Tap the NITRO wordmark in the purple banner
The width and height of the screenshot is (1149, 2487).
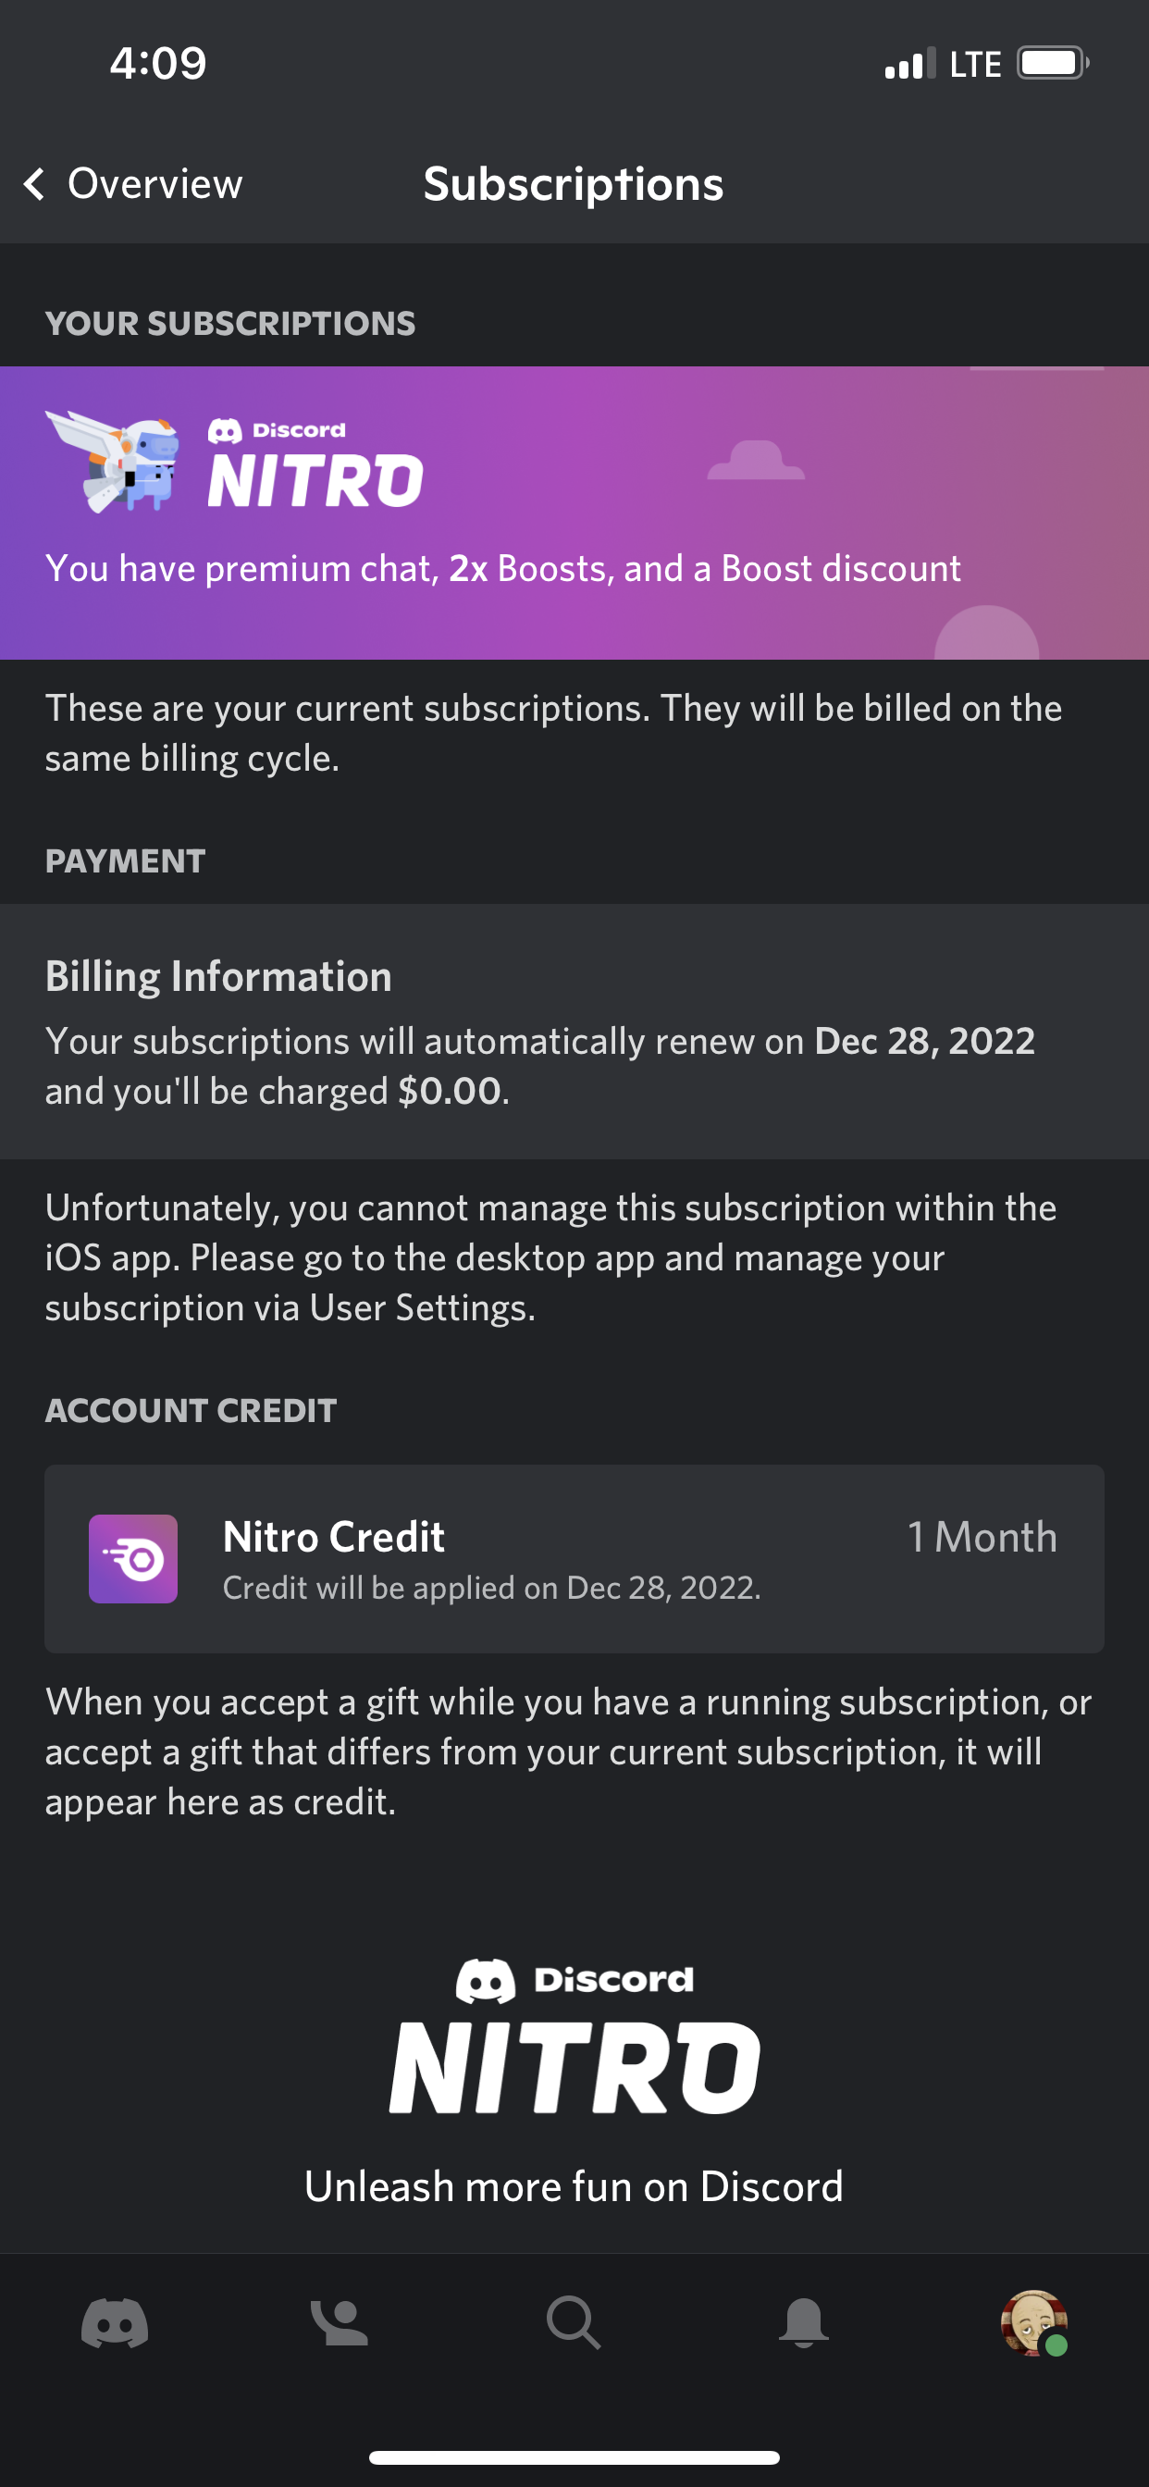314,476
